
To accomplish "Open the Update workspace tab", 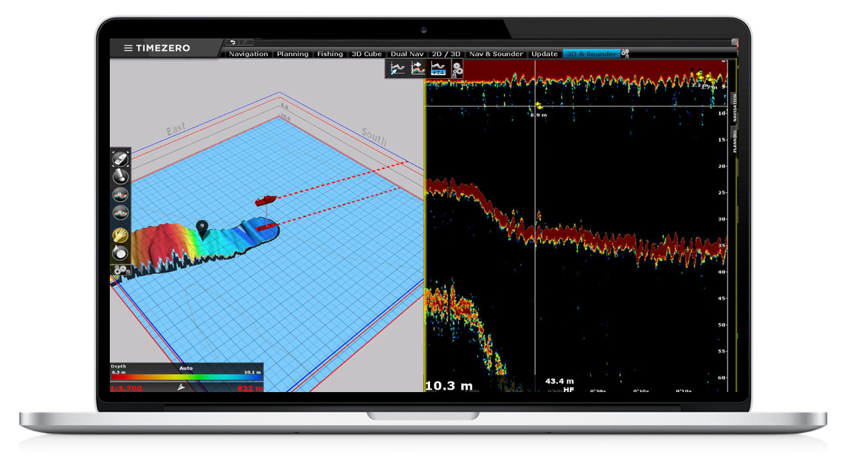I will [x=545, y=54].
